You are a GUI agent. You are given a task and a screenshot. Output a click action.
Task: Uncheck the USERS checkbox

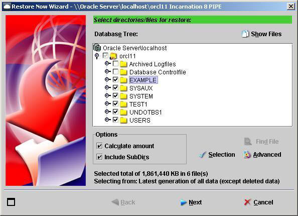115,120
